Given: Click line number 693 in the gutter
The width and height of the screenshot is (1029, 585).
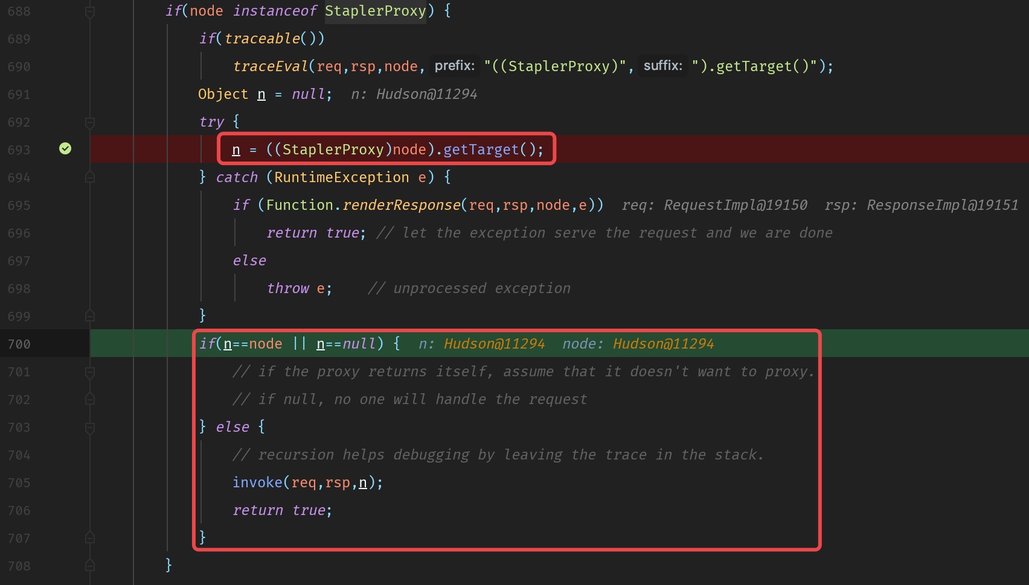Looking at the screenshot, I should (x=19, y=150).
